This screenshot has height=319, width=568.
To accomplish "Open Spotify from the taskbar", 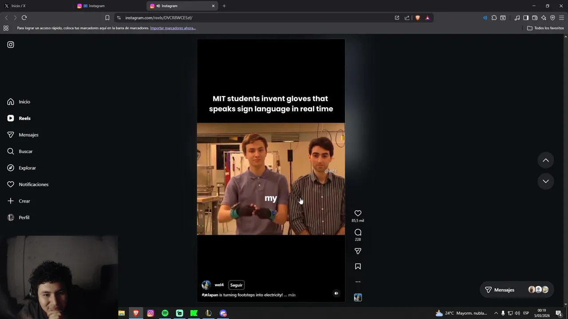I will tap(165, 313).
